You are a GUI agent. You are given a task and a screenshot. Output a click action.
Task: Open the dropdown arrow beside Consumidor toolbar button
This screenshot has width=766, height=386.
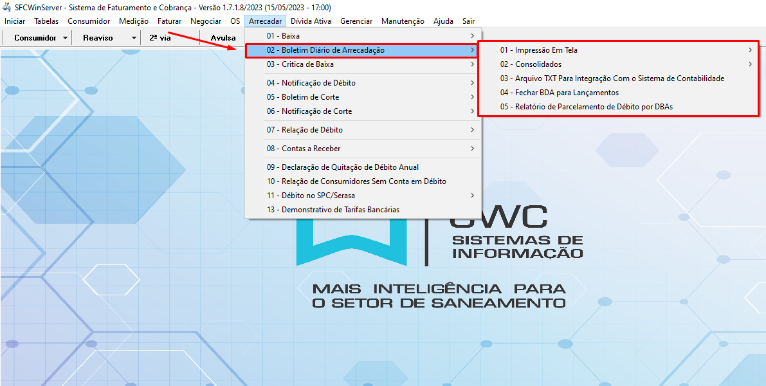click(66, 38)
